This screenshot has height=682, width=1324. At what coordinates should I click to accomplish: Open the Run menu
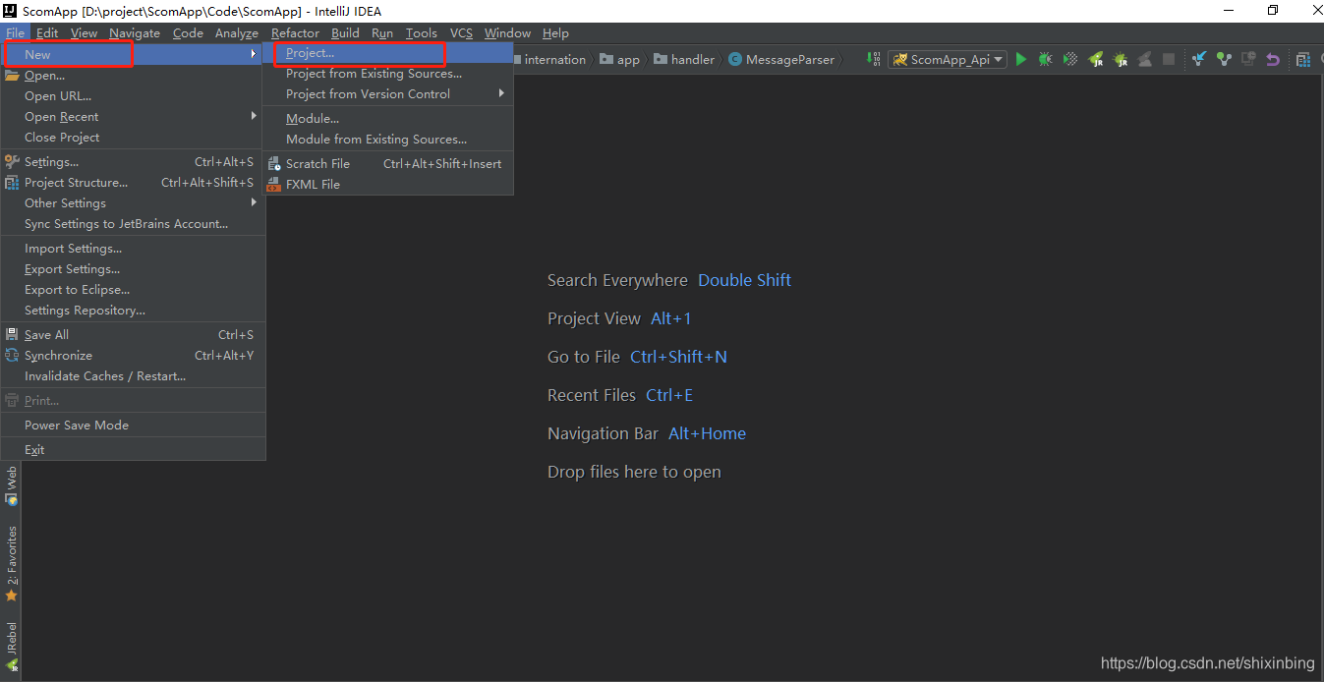coord(382,32)
